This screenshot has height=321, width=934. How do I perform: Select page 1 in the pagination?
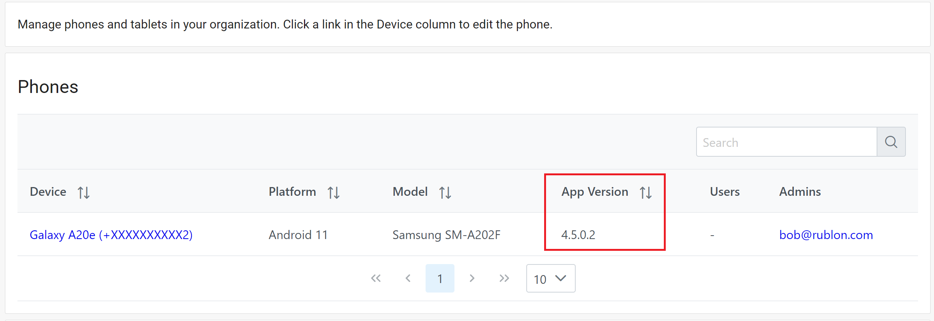tap(440, 279)
